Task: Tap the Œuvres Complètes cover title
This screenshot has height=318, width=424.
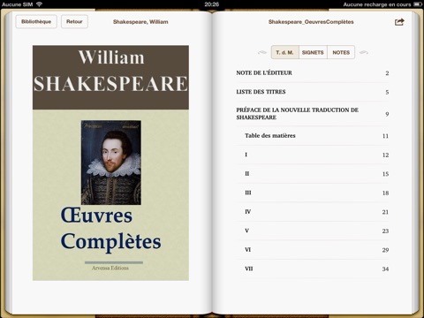Action: [110, 229]
